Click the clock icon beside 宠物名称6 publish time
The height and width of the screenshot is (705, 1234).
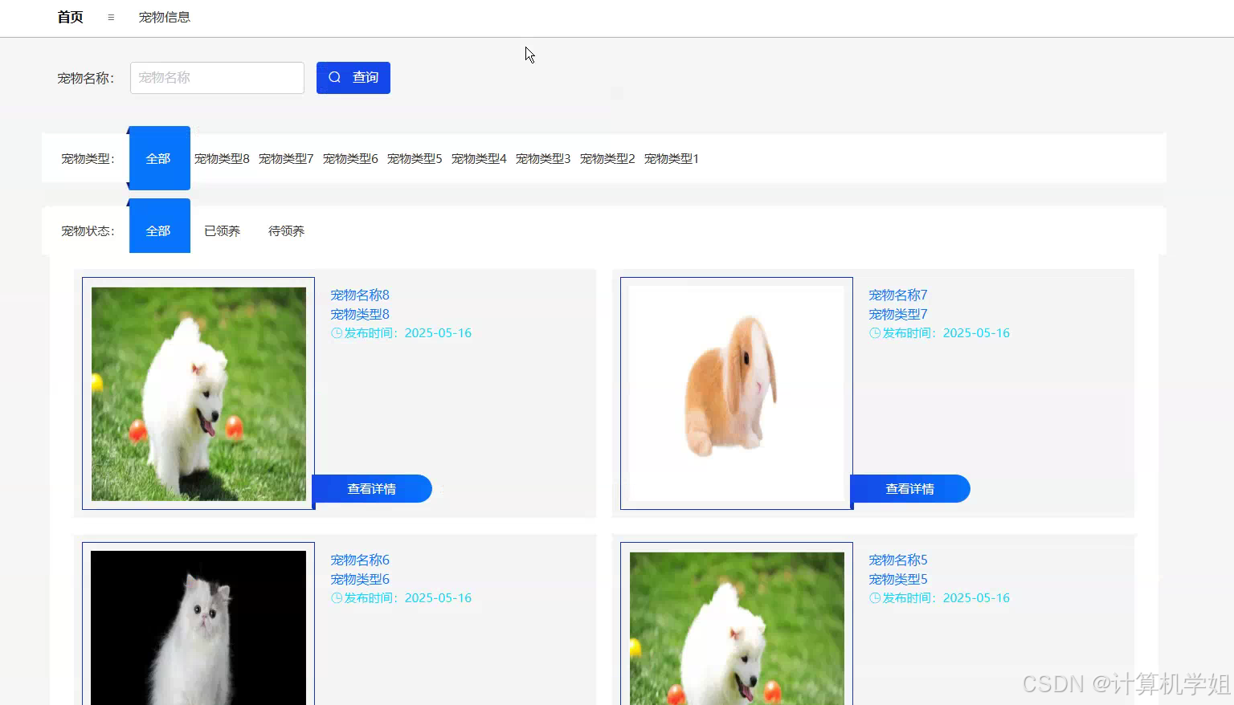337,597
